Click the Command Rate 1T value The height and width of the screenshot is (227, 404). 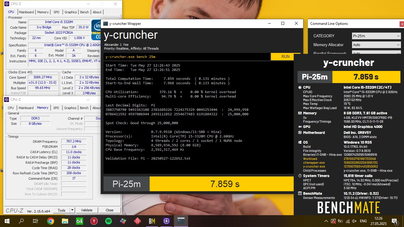click(74, 178)
